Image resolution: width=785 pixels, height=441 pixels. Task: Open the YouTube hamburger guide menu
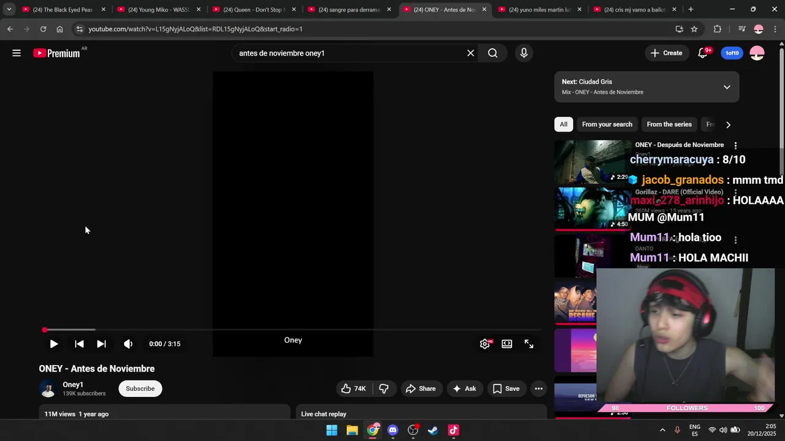(x=17, y=53)
